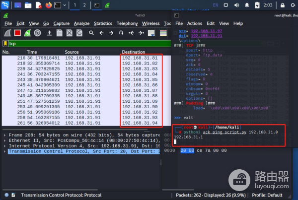Go back to previous packet arrow
Screen dimensions: 298x200
pyautogui.click(x=101, y=33)
